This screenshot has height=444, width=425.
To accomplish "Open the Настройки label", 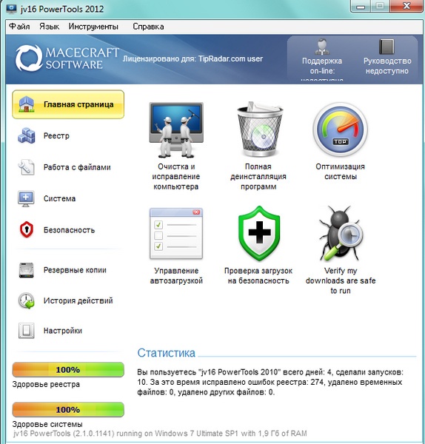I will [x=63, y=331].
